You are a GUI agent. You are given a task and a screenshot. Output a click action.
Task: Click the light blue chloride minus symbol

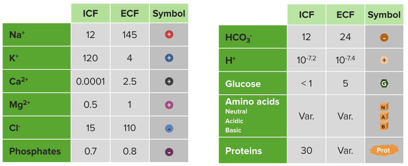pyautogui.click(x=169, y=129)
